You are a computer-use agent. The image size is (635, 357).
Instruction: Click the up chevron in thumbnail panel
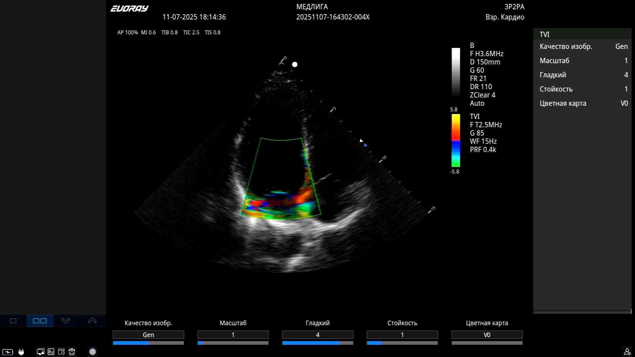click(x=92, y=321)
